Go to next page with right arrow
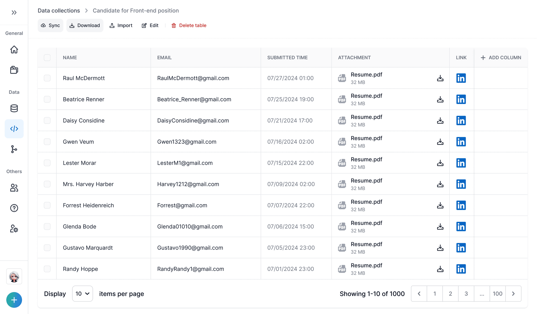The image size is (537, 314). [x=513, y=294]
